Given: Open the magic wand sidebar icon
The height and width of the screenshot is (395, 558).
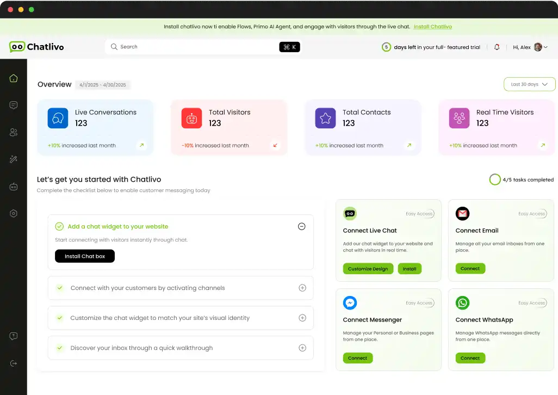Looking at the screenshot, I should point(14,159).
